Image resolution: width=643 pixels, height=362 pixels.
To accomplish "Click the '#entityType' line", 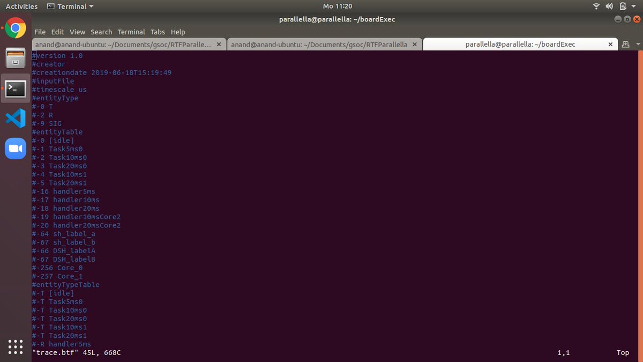I will pyautogui.click(x=55, y=98).
